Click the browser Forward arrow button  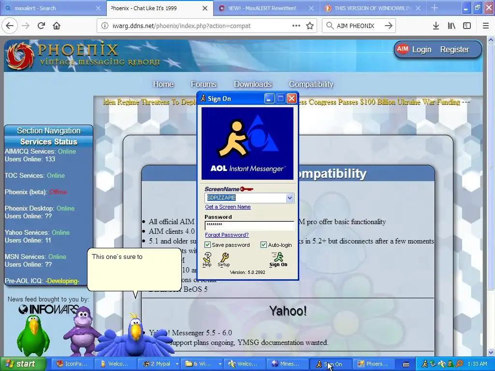pyautogui.click(x=26, y=26)
